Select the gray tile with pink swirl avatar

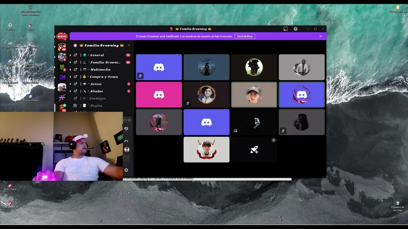(x=159, y=122)
